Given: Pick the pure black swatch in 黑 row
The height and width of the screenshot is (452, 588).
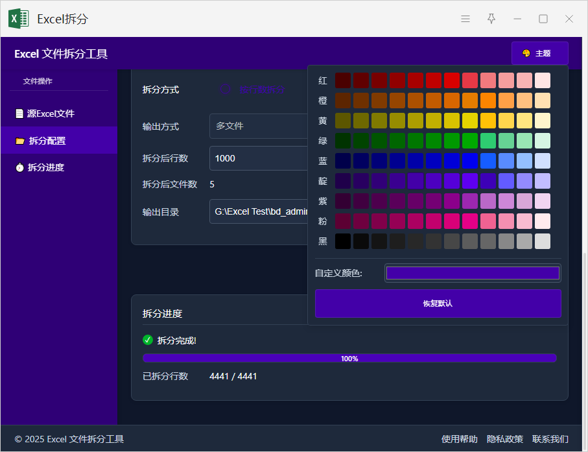Looking at the screenshot, I should pos(343,241).
